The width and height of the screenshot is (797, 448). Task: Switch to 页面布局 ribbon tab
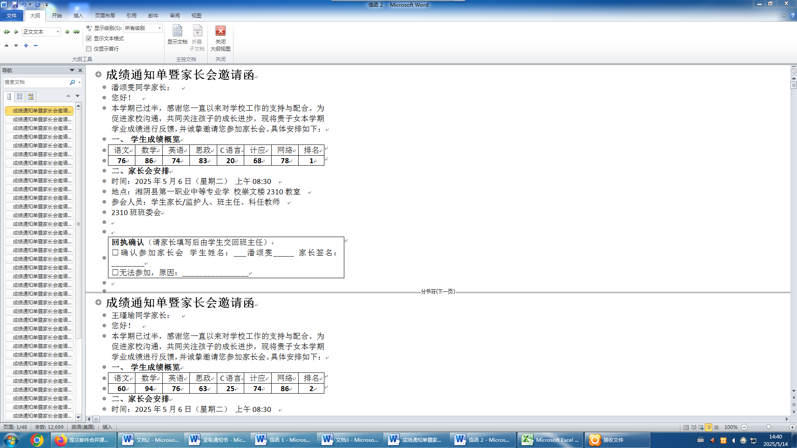(105, 15)
